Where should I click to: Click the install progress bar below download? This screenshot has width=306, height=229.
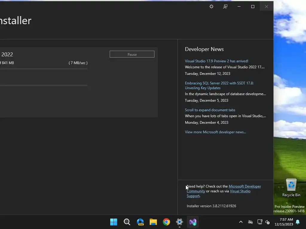pos(44,86)
